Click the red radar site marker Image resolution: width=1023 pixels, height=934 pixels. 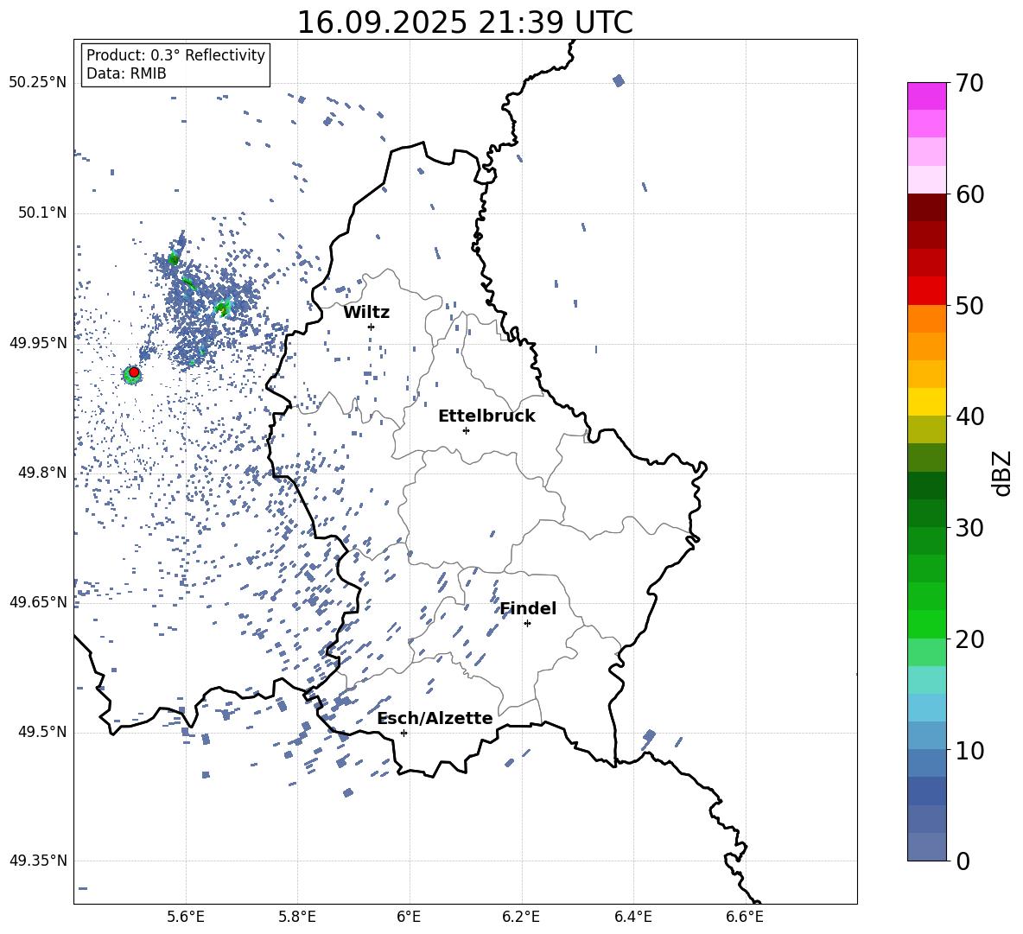tap(134, 372)
